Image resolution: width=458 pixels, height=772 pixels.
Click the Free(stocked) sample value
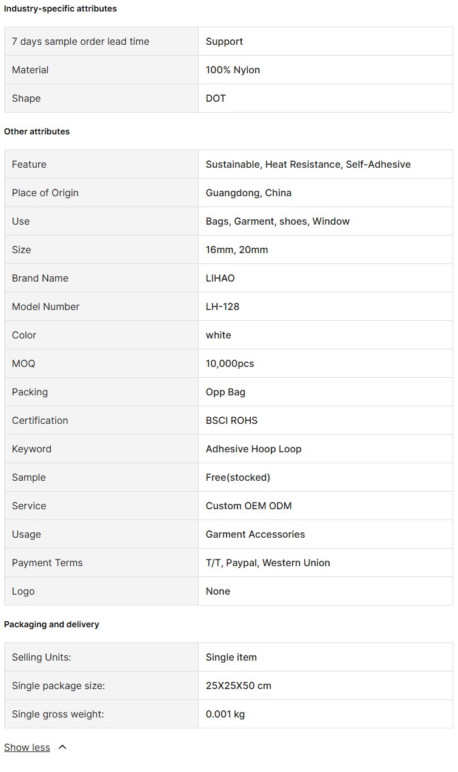tap(238, 477)
